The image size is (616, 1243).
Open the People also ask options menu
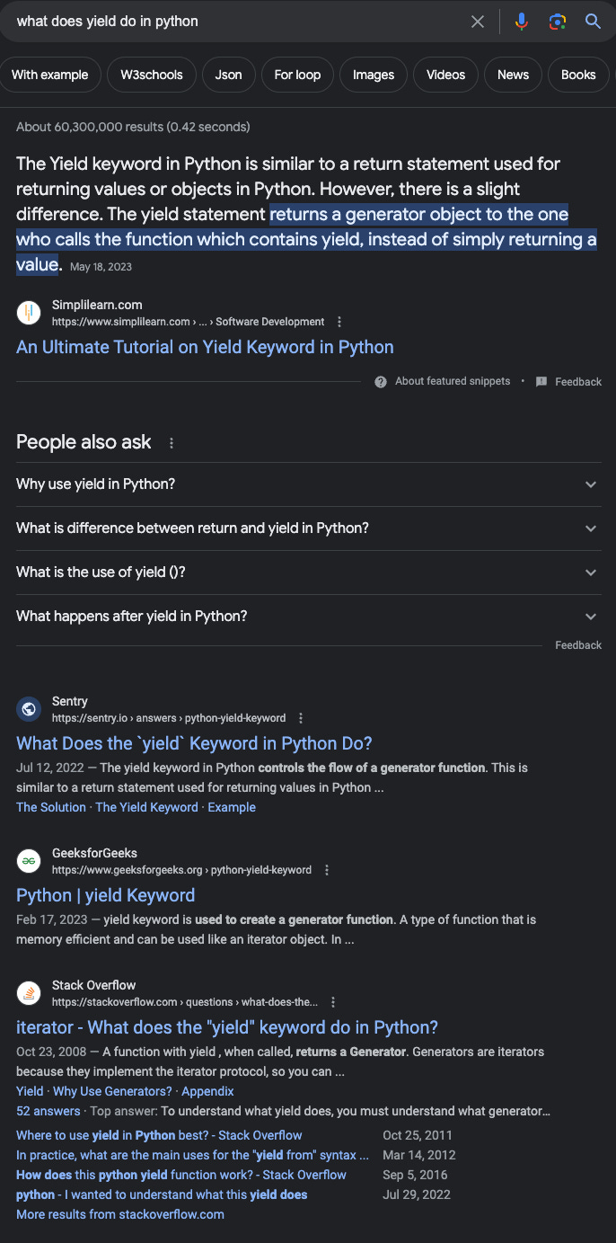(171, 441)
